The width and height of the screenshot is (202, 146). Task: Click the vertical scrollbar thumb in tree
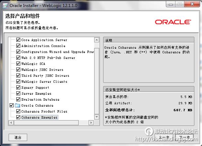pos(97,81)
